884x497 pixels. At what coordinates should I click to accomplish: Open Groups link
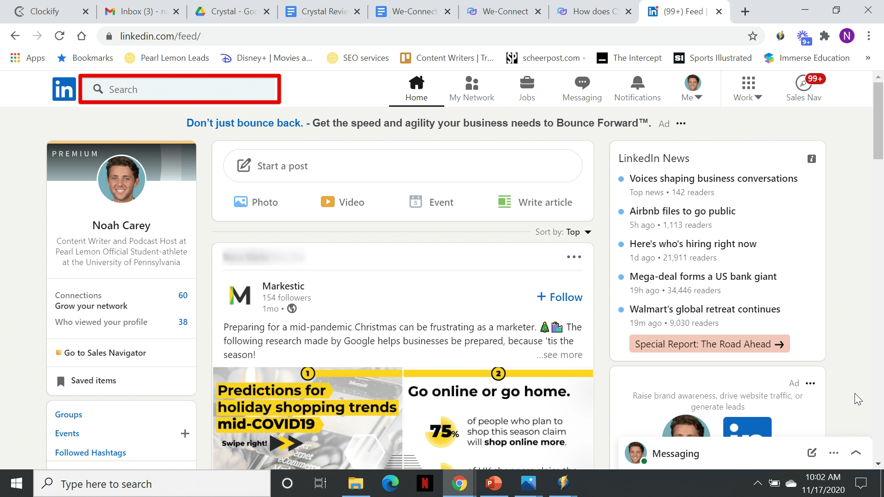[x=69, y=415]
